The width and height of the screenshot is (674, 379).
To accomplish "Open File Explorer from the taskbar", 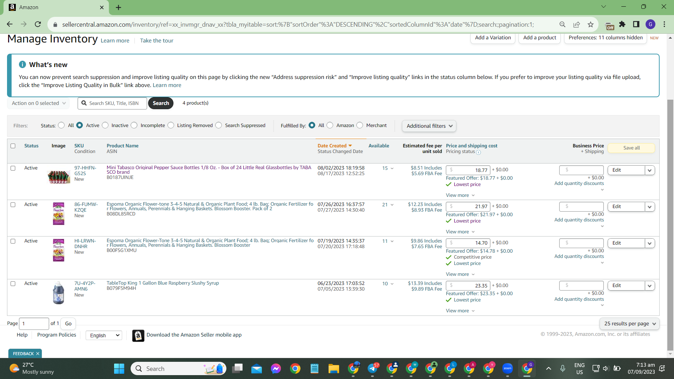I will click(x=333, y=368).
